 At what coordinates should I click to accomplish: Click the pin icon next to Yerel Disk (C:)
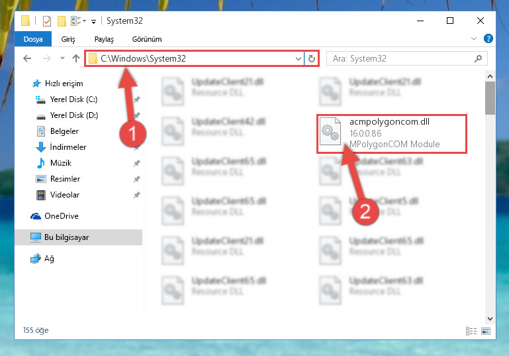(x=136, y=99)
